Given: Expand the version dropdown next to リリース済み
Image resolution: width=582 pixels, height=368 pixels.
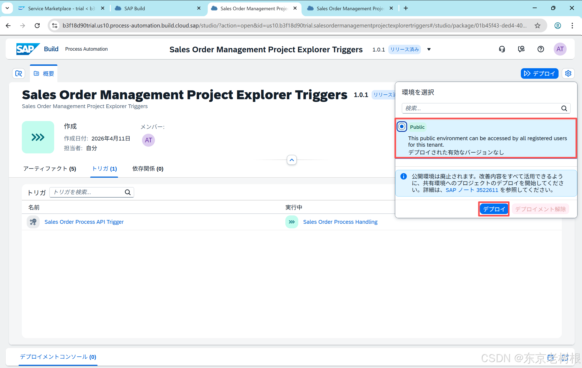Looking at the screenshot, I should (429, 49).
